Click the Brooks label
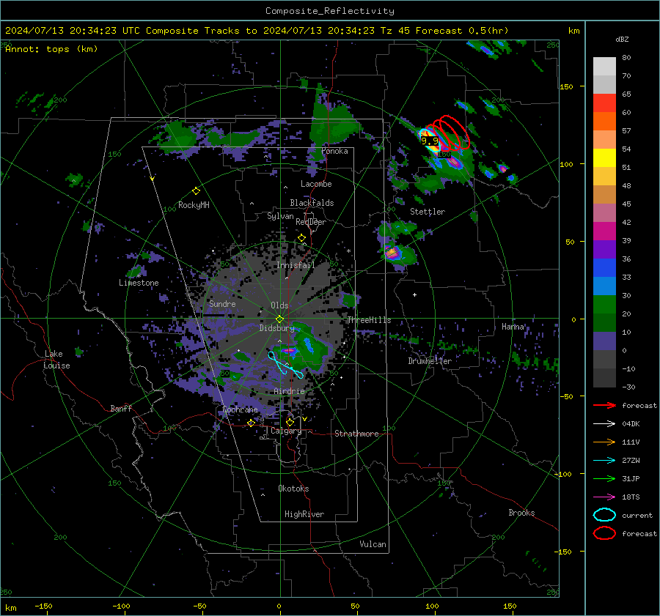The width and height of the screenshot is (660, 616). point(521,513)
